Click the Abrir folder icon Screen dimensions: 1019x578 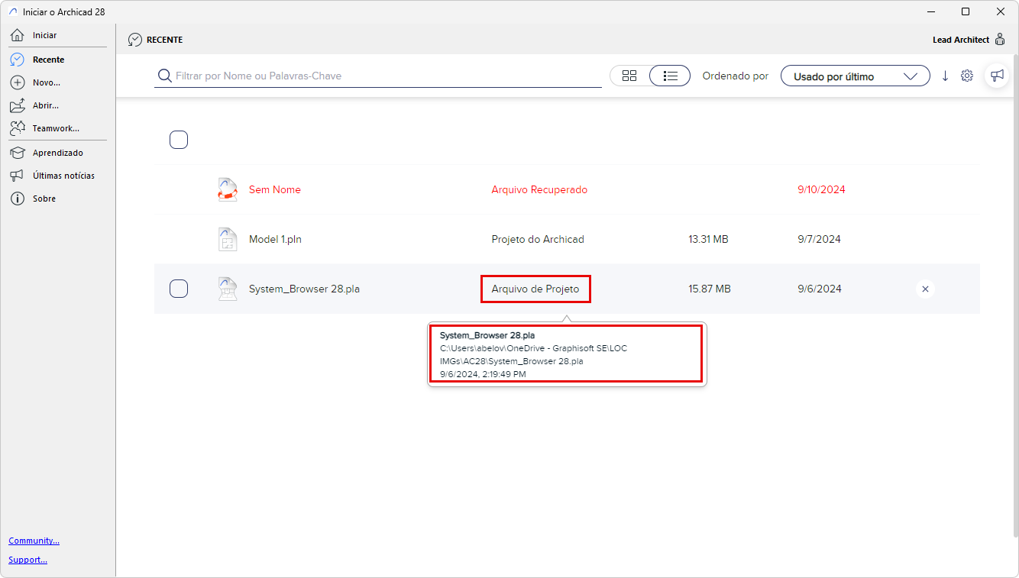coord(18,105)
